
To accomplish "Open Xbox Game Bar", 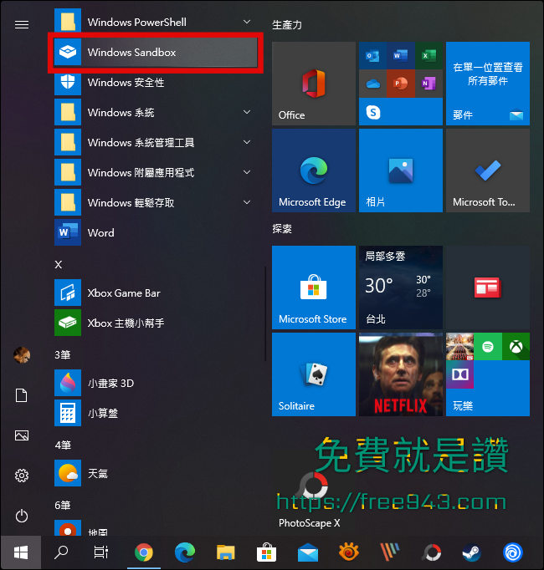I will coord(156,293).
